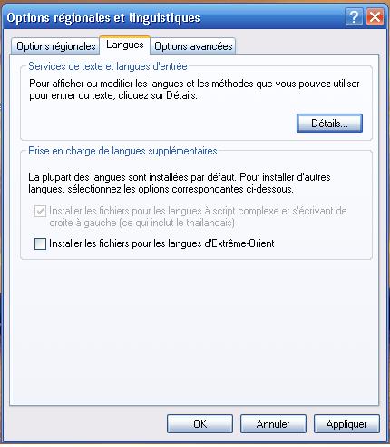Switch to the Options régionales tab

click(55, 46)
